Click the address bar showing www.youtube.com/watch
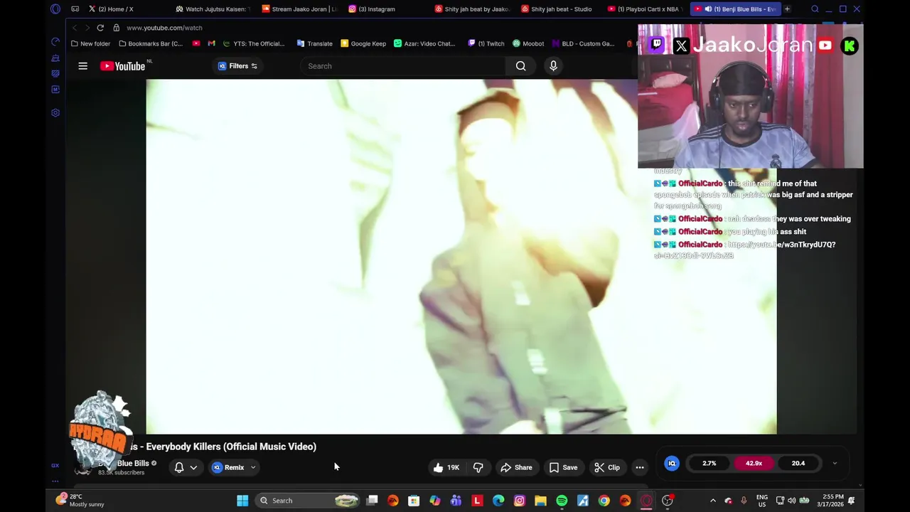910x512 pixels. pos(164,28)
